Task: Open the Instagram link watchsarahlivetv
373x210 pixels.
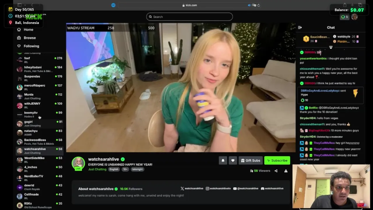Action: 218,188
